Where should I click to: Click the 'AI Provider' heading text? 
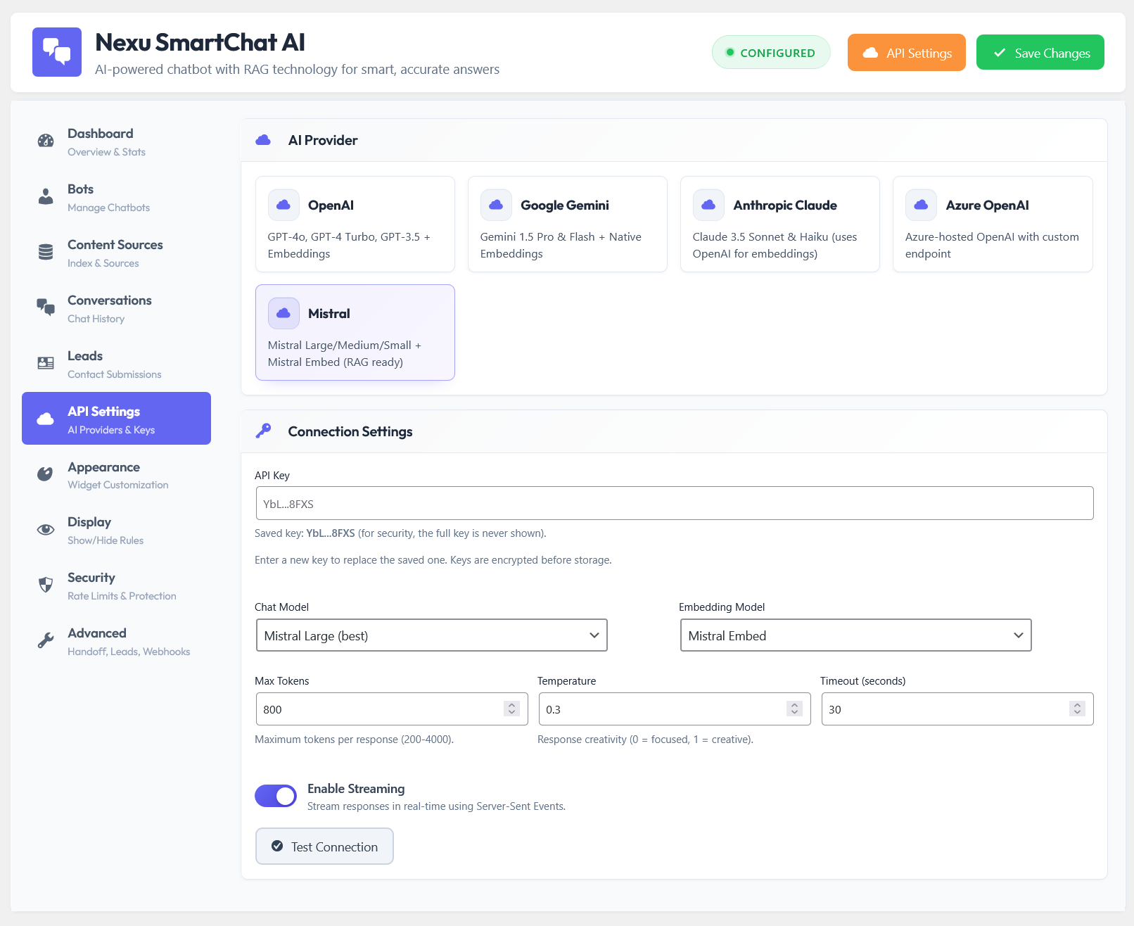click(x=323, y=140)
